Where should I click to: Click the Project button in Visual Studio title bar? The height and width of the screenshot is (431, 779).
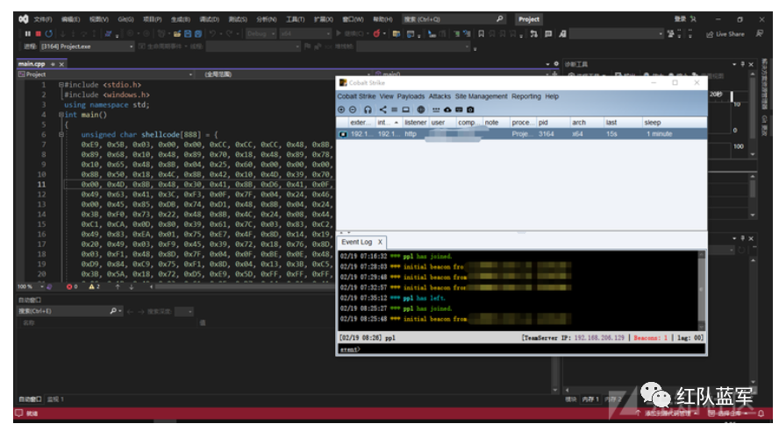point(529,19)
